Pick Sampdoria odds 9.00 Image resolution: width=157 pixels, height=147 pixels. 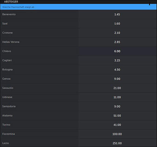coord(117,106)
